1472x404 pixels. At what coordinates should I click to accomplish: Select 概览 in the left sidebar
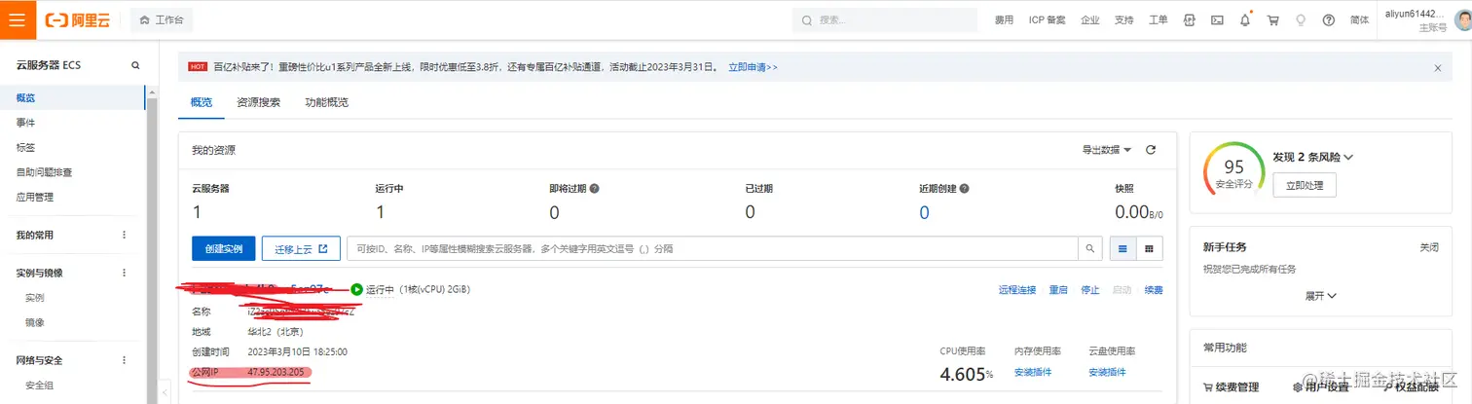(26, 98)
